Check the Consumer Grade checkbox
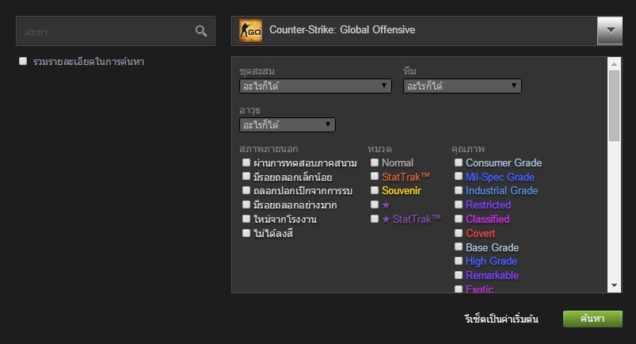The width and height of the screenshot is (636, 344). [x=459, y=162]
